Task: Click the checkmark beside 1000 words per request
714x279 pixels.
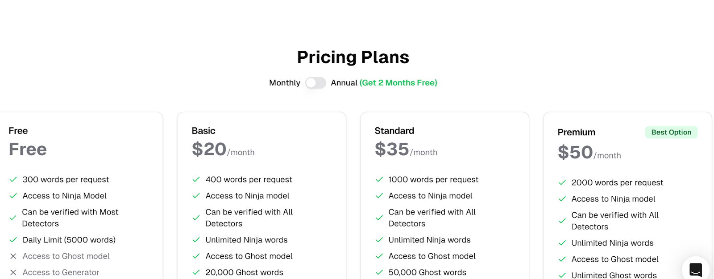Action: point(379,179)
